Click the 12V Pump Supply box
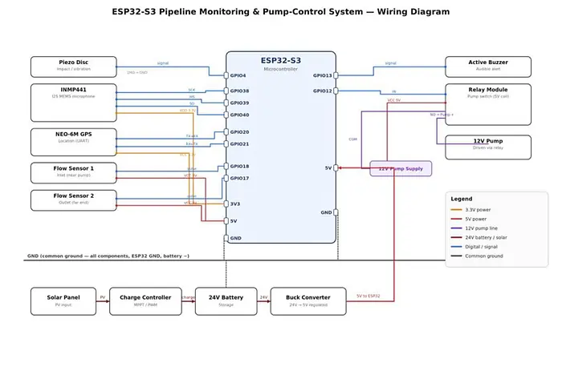Viewport: 562px width, 383px height. 401,168
